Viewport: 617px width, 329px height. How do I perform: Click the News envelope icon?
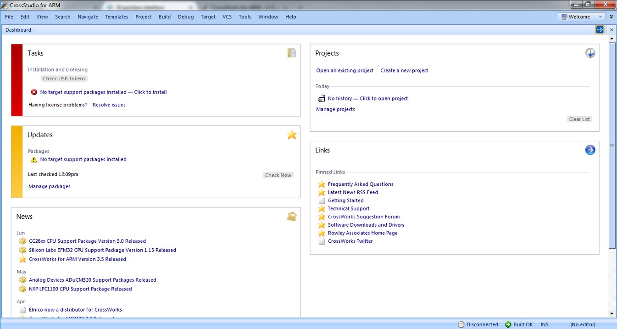pyautogui.click(x=292, y=216)
